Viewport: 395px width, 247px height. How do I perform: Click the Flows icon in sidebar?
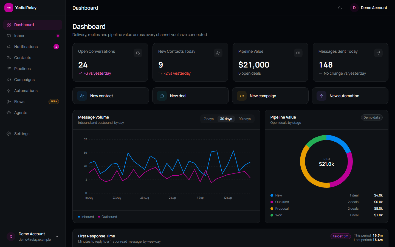tap(9, 102)
